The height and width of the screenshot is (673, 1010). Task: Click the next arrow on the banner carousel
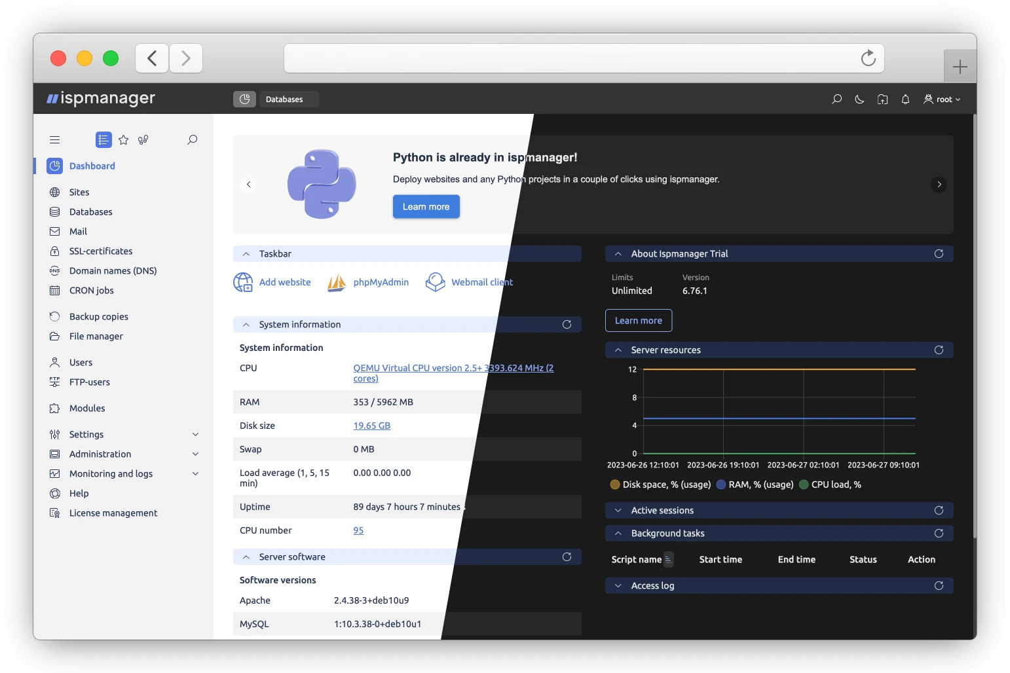coord(939,184)
